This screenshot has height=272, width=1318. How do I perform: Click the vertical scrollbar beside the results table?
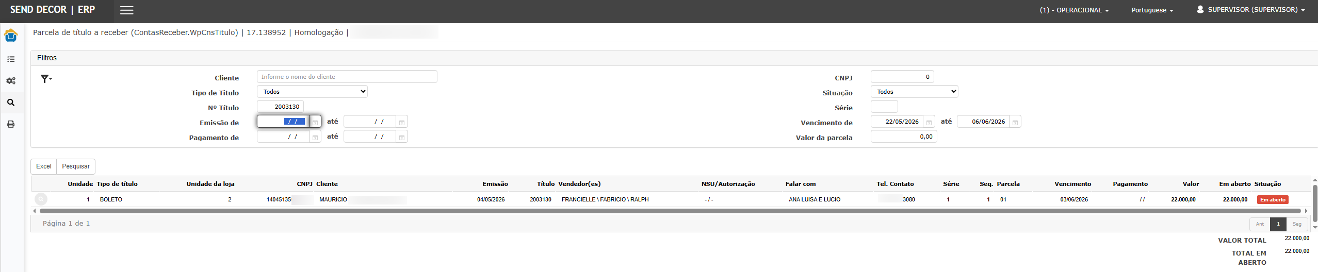(x=1315, y=203)
